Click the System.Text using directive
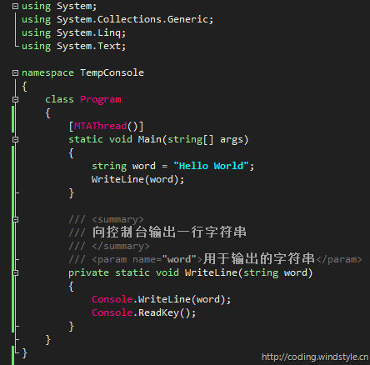This screenshot has width=370, height=365. click(x=74, y=46)
